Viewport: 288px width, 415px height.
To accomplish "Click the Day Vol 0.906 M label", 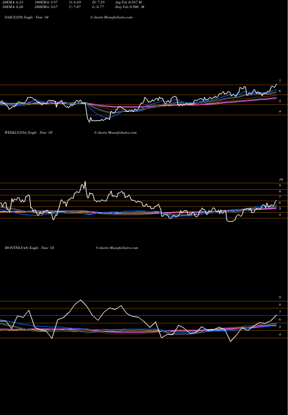I will coord(130,7).
